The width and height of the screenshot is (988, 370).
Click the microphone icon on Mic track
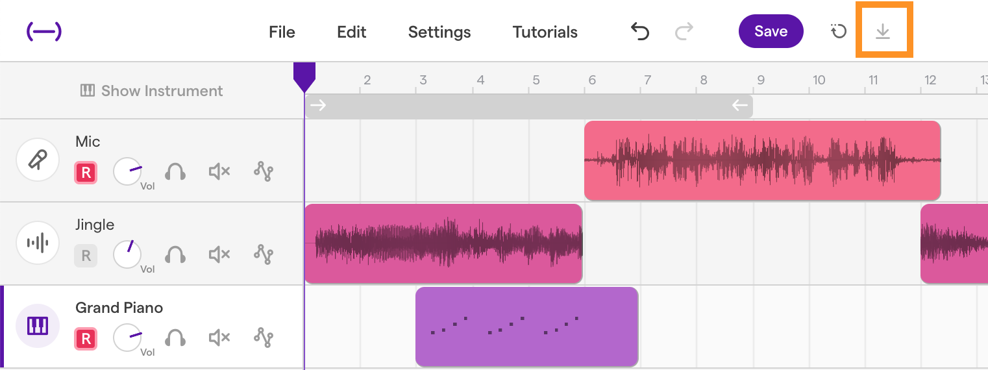tap(38, 160)
